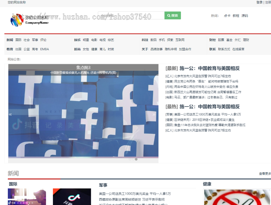The image size is (271, 205).
Task: Go to 股票 section
Action: click(x=221, y=40)
